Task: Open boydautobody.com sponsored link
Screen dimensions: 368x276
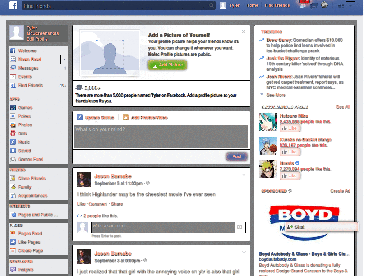Action: click(x=277, y=259)
